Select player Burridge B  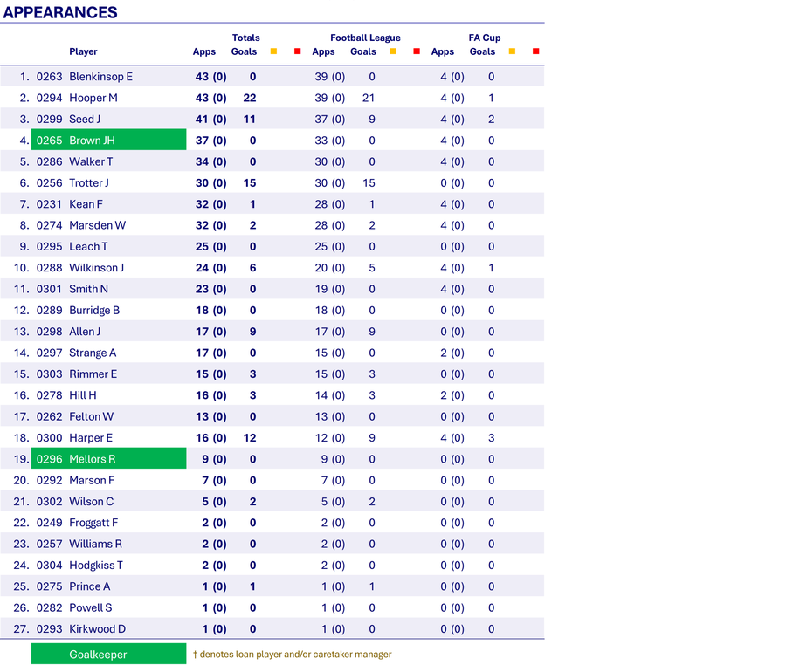[x=94, y=311]
